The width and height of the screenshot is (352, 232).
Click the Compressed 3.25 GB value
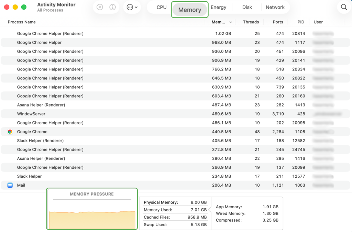[270, 220]
